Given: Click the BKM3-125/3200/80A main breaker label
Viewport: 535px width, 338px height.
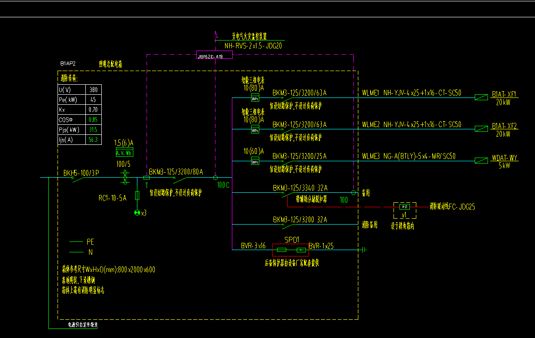Looking at the screenshot, I should [x=176, y=172].
